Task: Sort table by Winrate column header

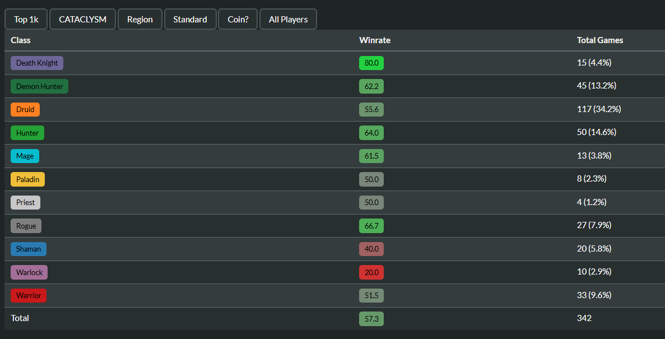Action: tap(374, 40)
